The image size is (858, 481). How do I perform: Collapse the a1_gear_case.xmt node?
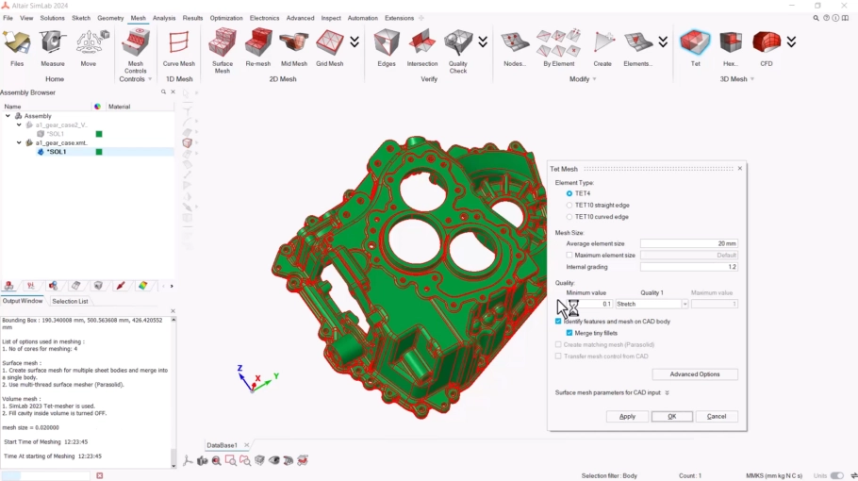point(19,142)
